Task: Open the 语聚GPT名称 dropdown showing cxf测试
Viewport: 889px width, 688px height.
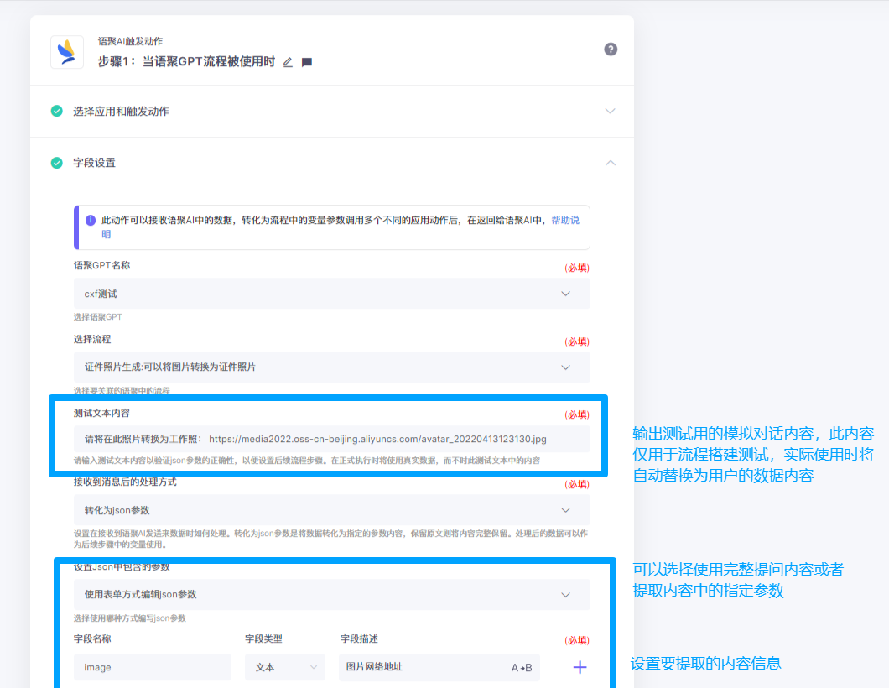Action: coord(331,294)
